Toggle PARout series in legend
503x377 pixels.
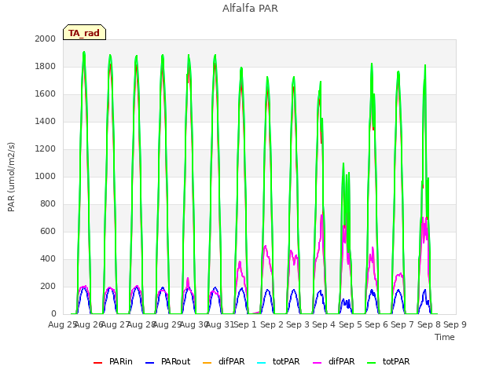pos(167,361)
